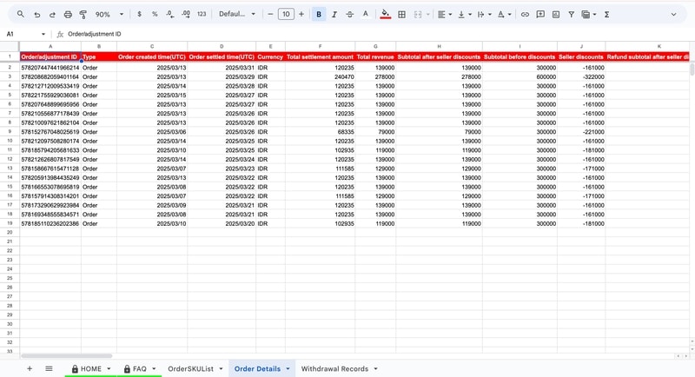Click the increase font size button
The image size is (695, 377).
301,15
